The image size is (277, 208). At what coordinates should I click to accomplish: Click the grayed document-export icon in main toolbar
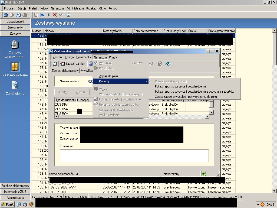point(12,15)
